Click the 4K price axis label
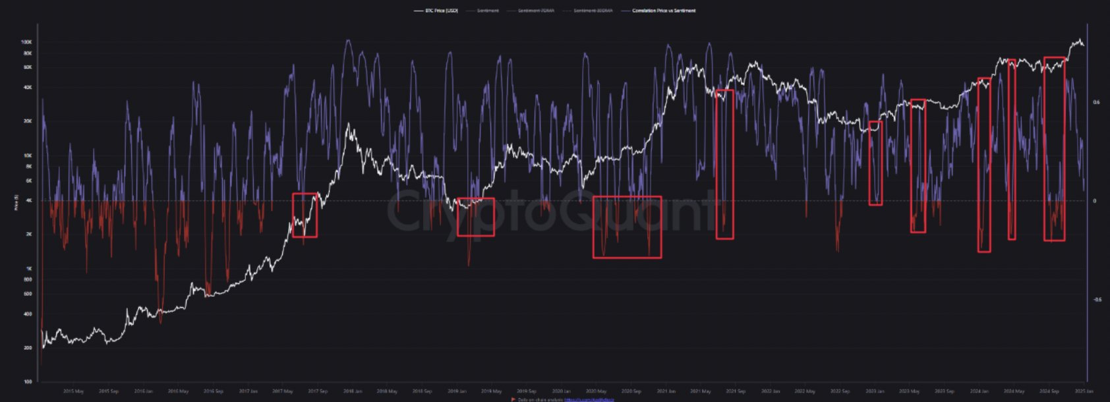The height and width of the screenshot is (402, 1110). [28, 201]
